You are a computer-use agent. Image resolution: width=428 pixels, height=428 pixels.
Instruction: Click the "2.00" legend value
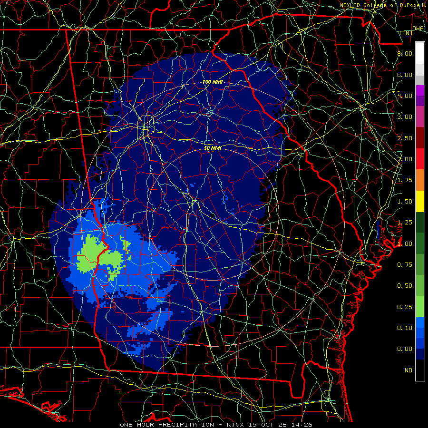click(405, 159)
